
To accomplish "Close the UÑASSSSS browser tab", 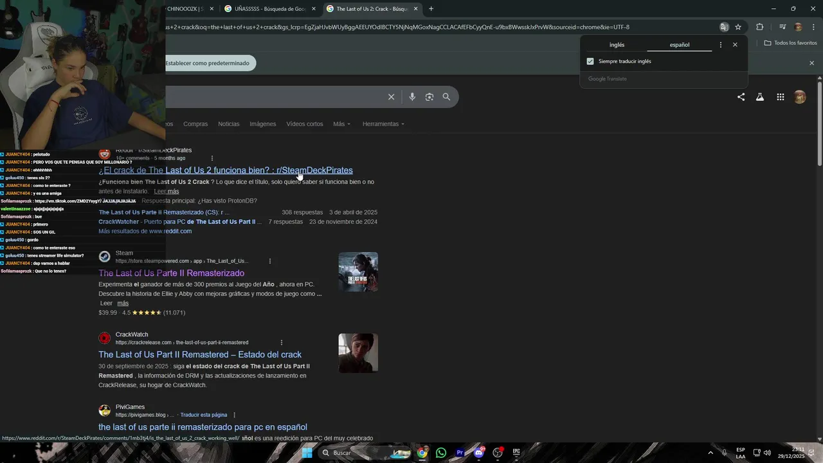I will click(x=314, y=9).
